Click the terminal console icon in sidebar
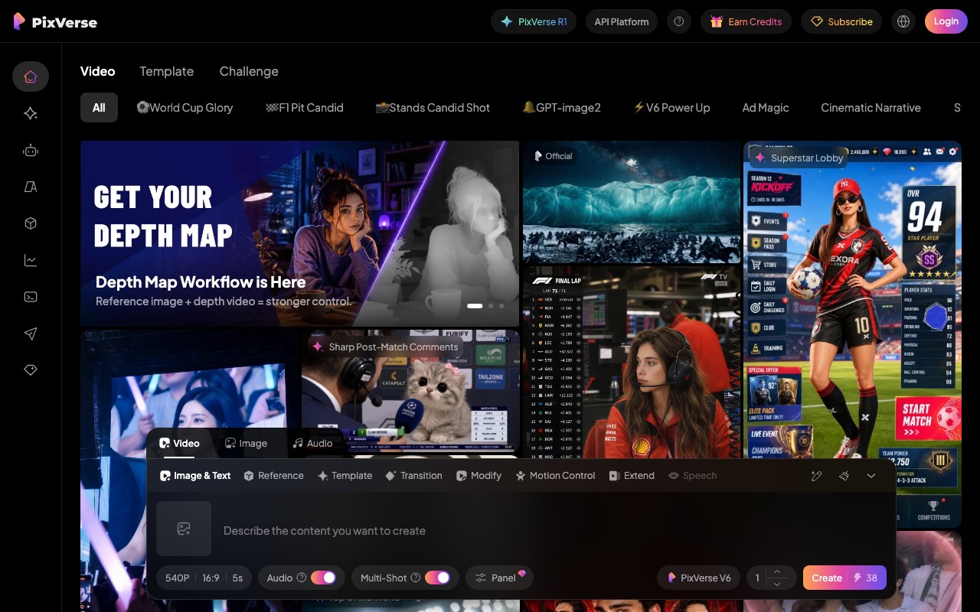The image size is (980, 612). tap(31, 297)
